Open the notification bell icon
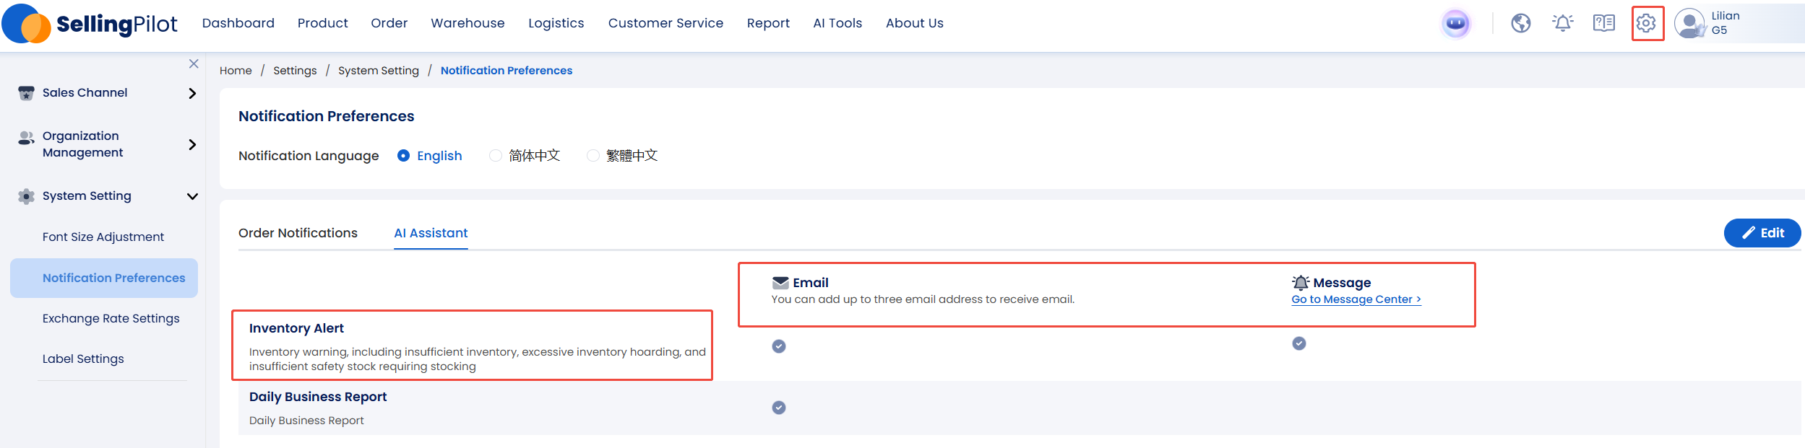The height and width of the screenshot is (448, 1805). coord(1562,24)
